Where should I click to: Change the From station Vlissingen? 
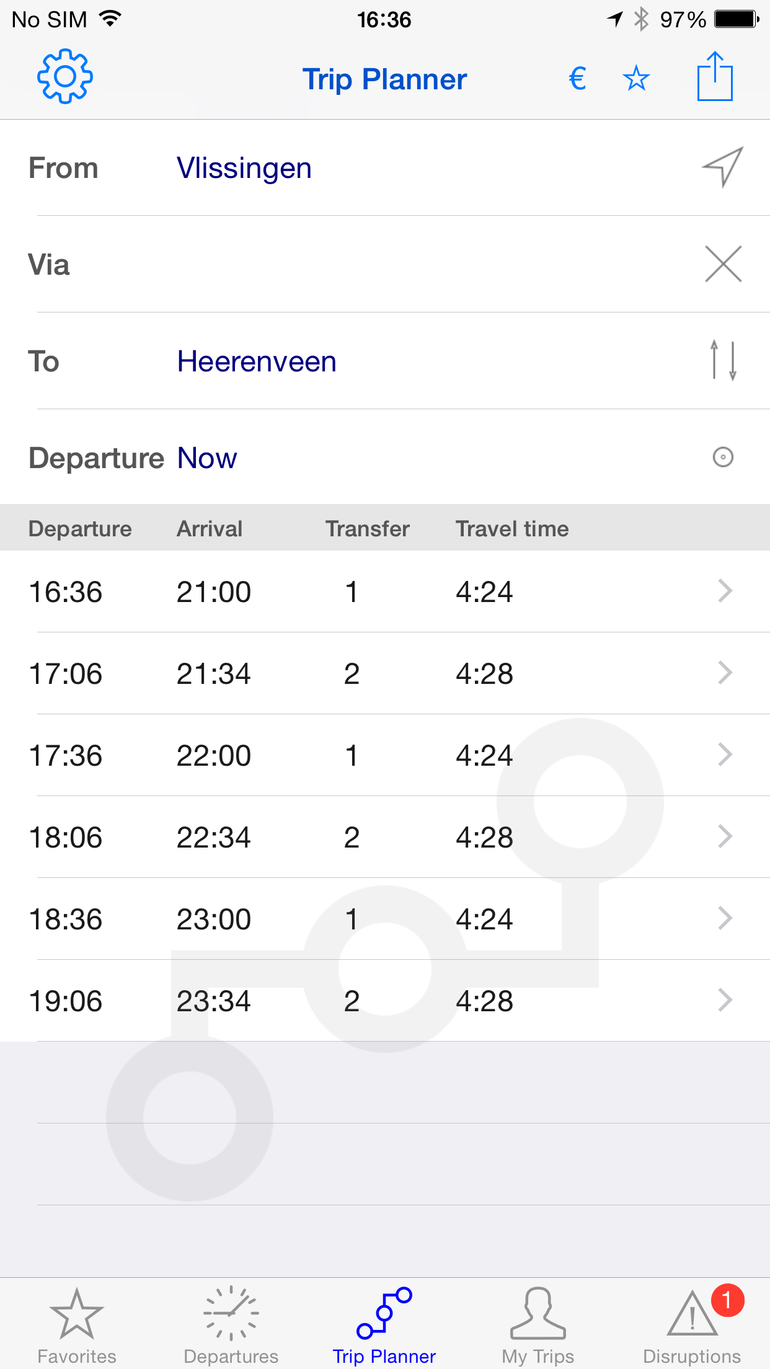[244, 168]
